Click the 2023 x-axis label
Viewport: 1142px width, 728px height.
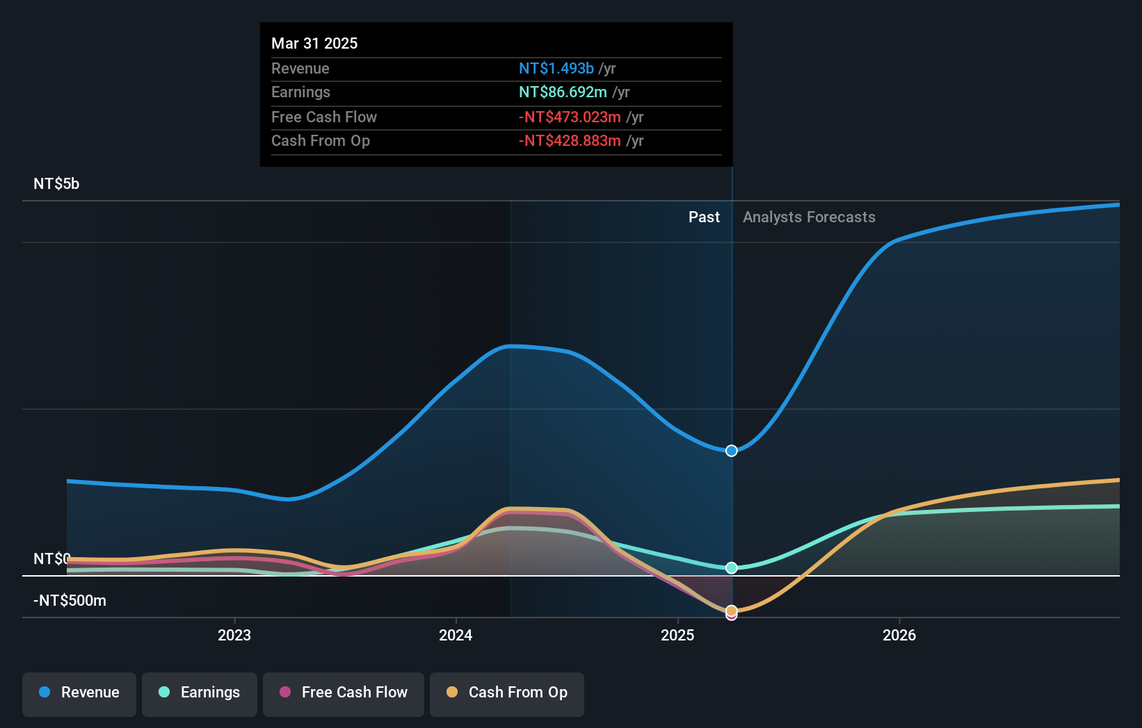coord(234,635)
